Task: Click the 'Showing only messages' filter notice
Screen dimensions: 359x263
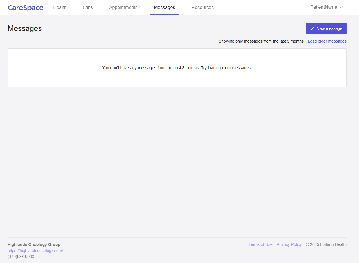Action: click(x=261, y=41)
